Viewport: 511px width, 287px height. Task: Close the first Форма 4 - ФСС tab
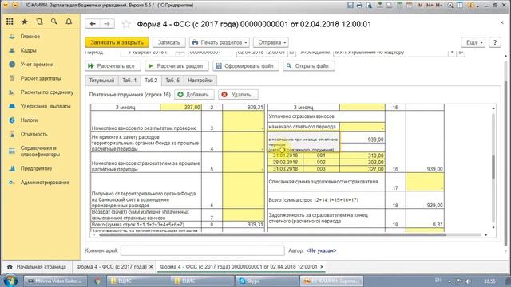[x=151, y=267]
